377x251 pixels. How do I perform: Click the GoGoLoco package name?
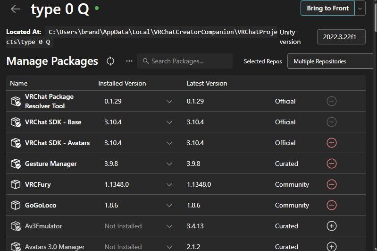pos(41,205)
